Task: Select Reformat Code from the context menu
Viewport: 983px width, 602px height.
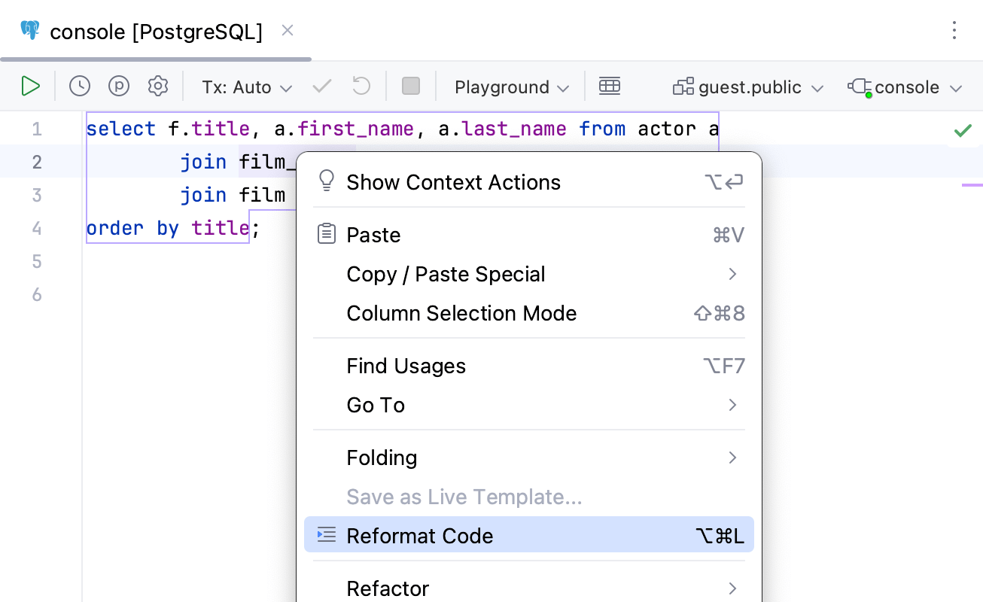Action: (x=420, y=536)
